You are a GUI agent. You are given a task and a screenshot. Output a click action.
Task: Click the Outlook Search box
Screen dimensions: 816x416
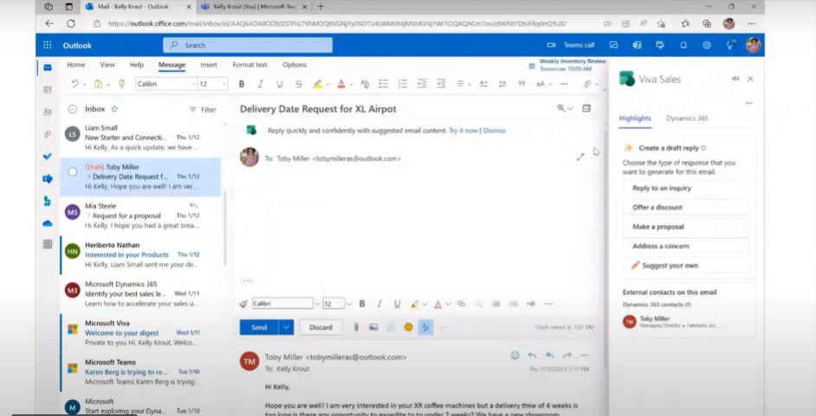[248, 45]
